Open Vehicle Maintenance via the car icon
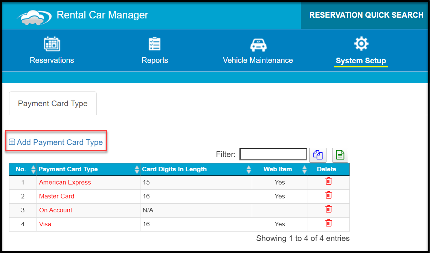The width and height of the screenshot is (430, 253). (258, 45)
